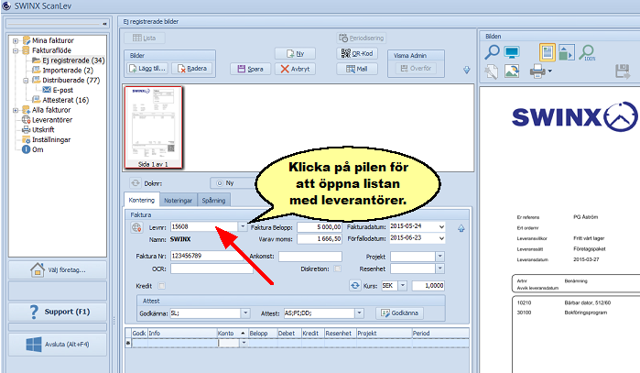Click Lägg till to add images
Image resolution: width=640 pixels, height=373 pixels.
pos(147,69)
